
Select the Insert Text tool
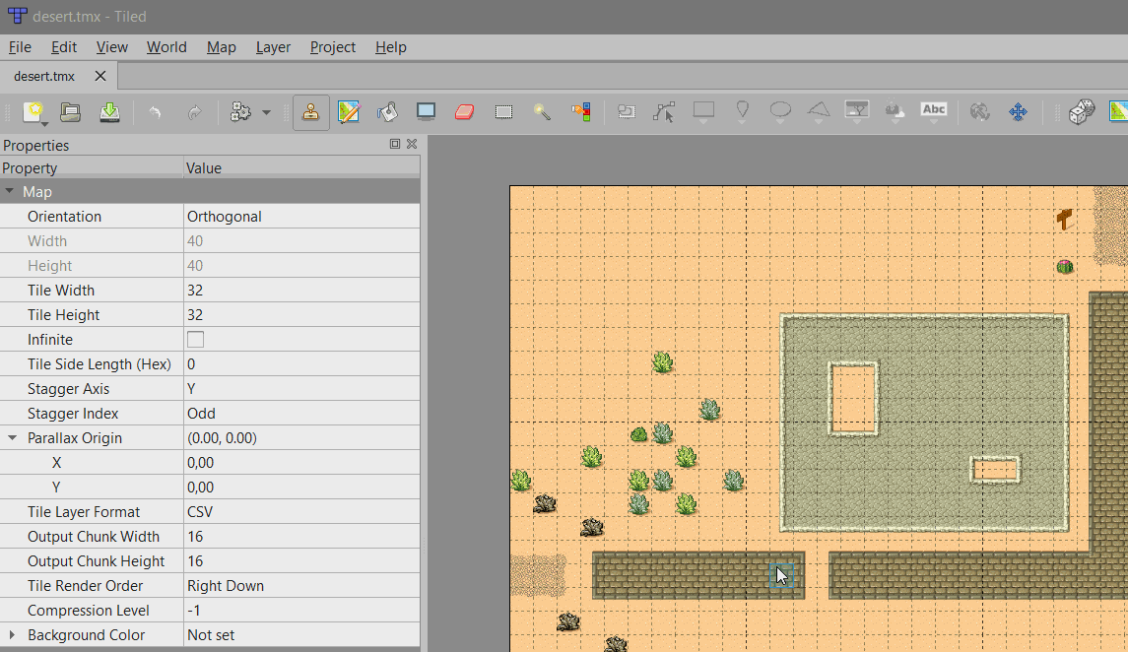(x=934, y=110)
